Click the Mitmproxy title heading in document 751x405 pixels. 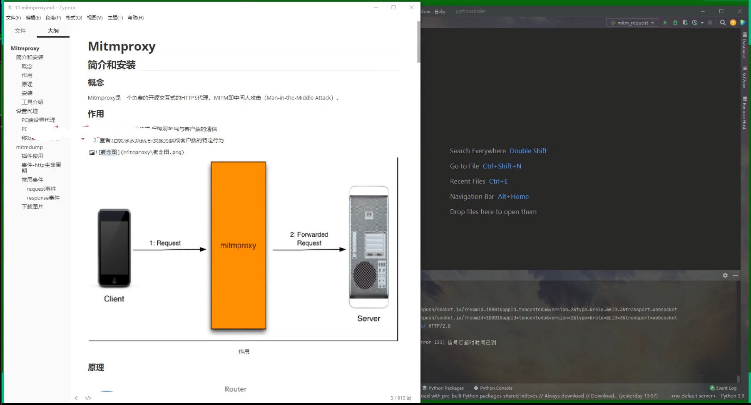pyautogui.click(x=122, y=46)
